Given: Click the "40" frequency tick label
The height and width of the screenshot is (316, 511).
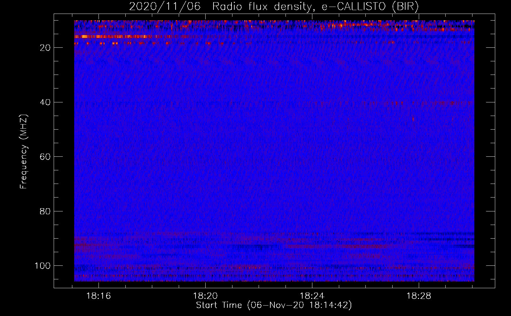Looking at the screenshot, I should click(45, 102).
